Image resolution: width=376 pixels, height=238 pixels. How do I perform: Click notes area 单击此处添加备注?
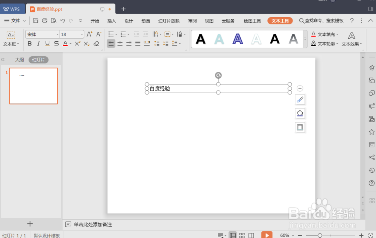pos(92,224)
